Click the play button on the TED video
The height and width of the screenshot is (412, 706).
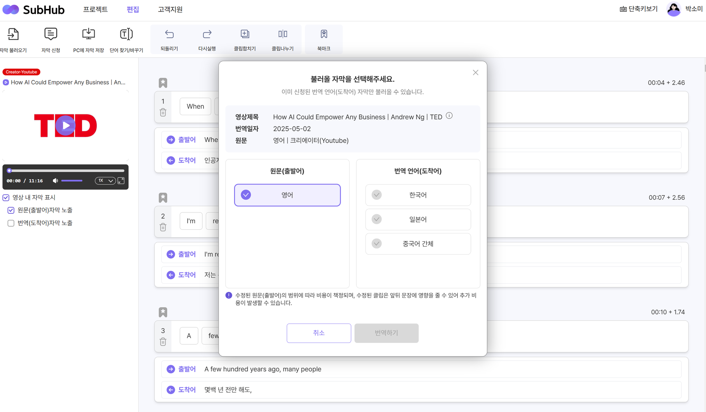click(x=65, y=125)
